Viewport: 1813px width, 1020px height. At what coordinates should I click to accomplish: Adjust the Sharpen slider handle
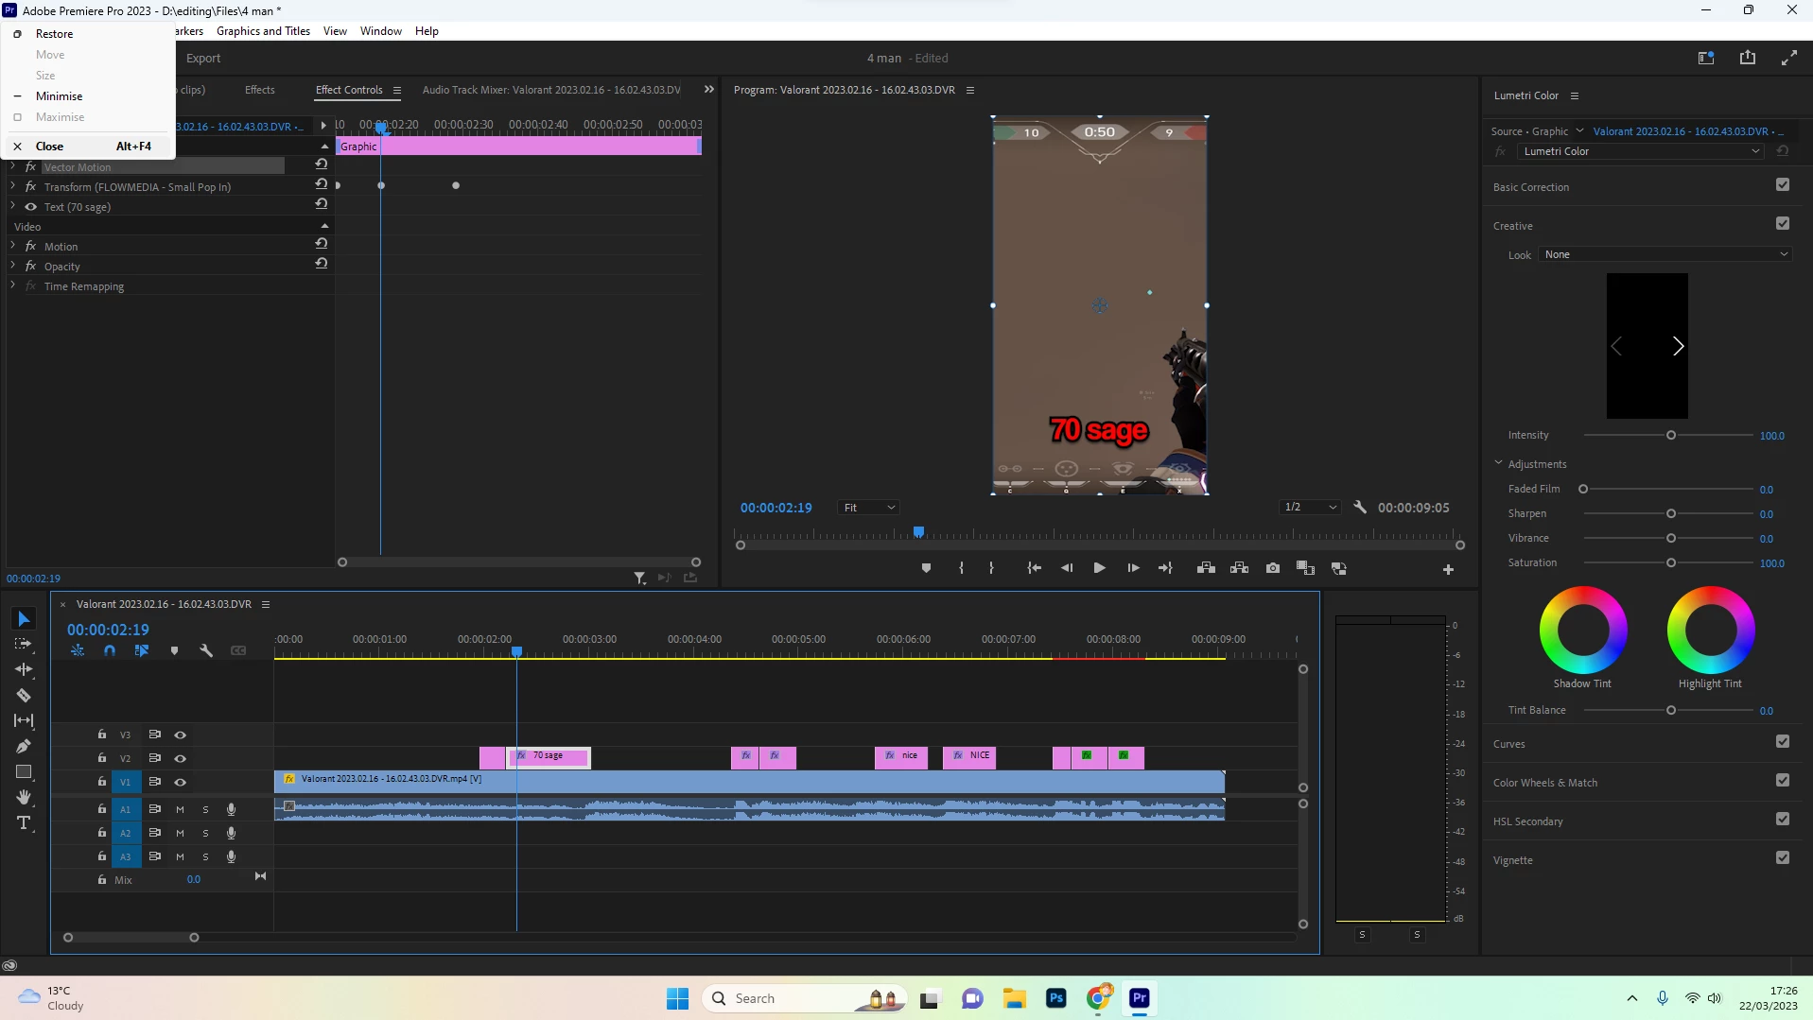tap(1671, 513)
